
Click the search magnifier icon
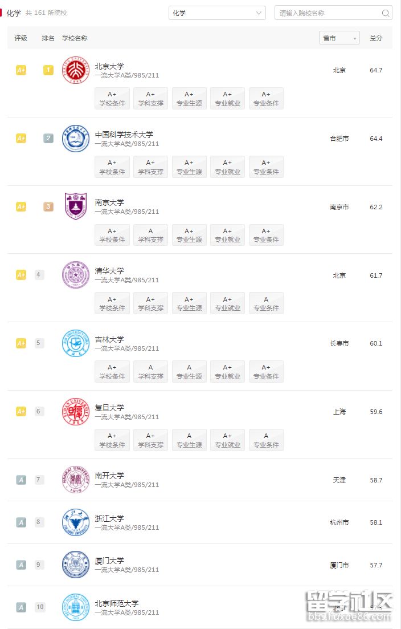point(386,13)
